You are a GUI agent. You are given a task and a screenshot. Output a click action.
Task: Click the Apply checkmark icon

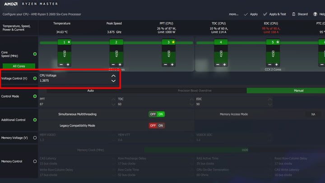point(246,14)
